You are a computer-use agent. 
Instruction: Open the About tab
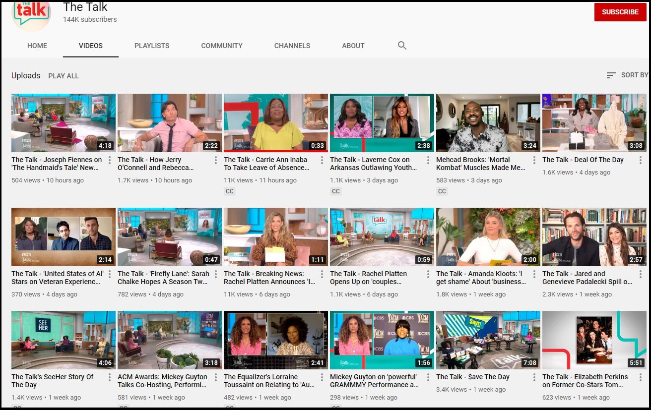353,46
